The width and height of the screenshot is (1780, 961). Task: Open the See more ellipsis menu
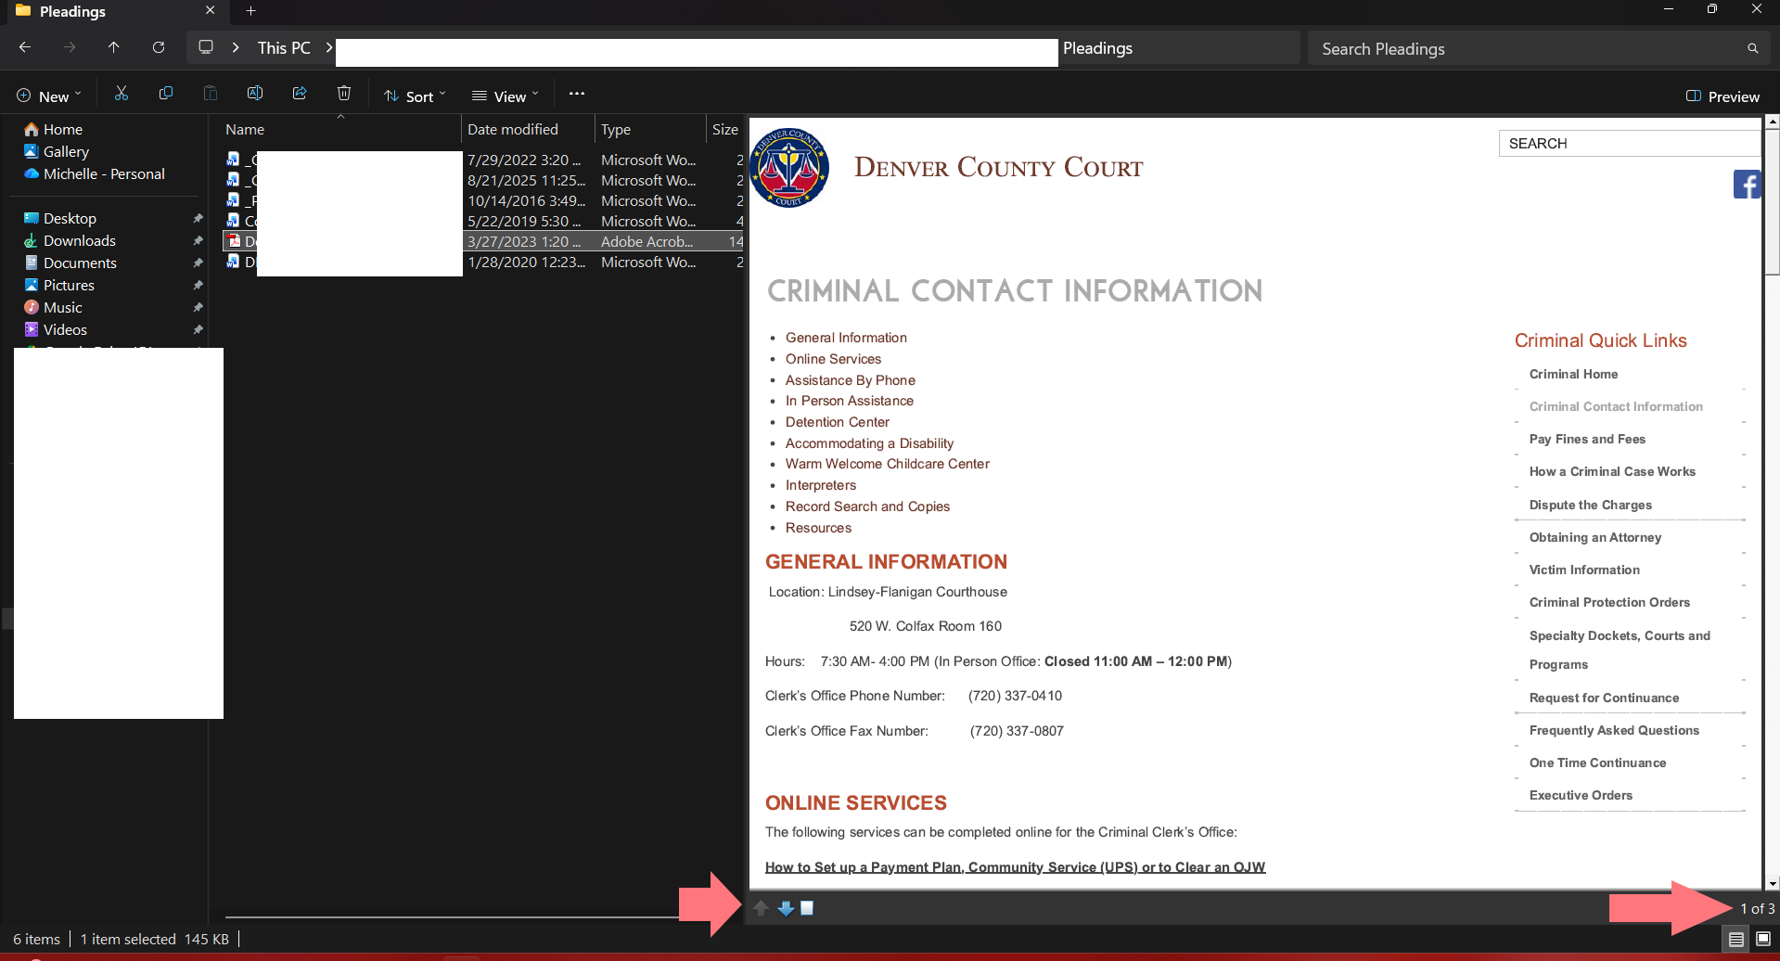click(577, 94)
